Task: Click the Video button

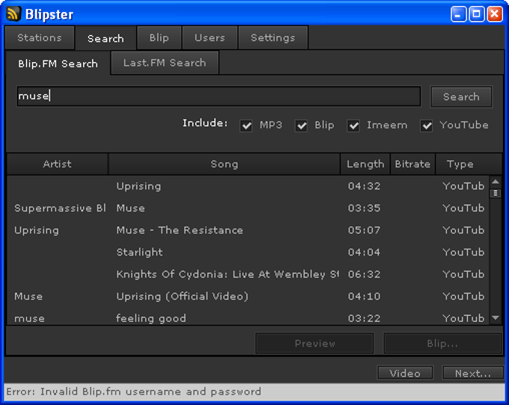Action: click(x=405, y=373)
